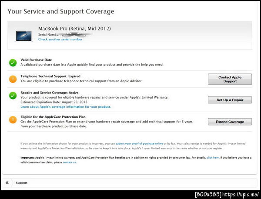The image size is (261, 199).
Task: Select Estimated Expiration Date: August 23, 2013 text
Action: (54, 102)
